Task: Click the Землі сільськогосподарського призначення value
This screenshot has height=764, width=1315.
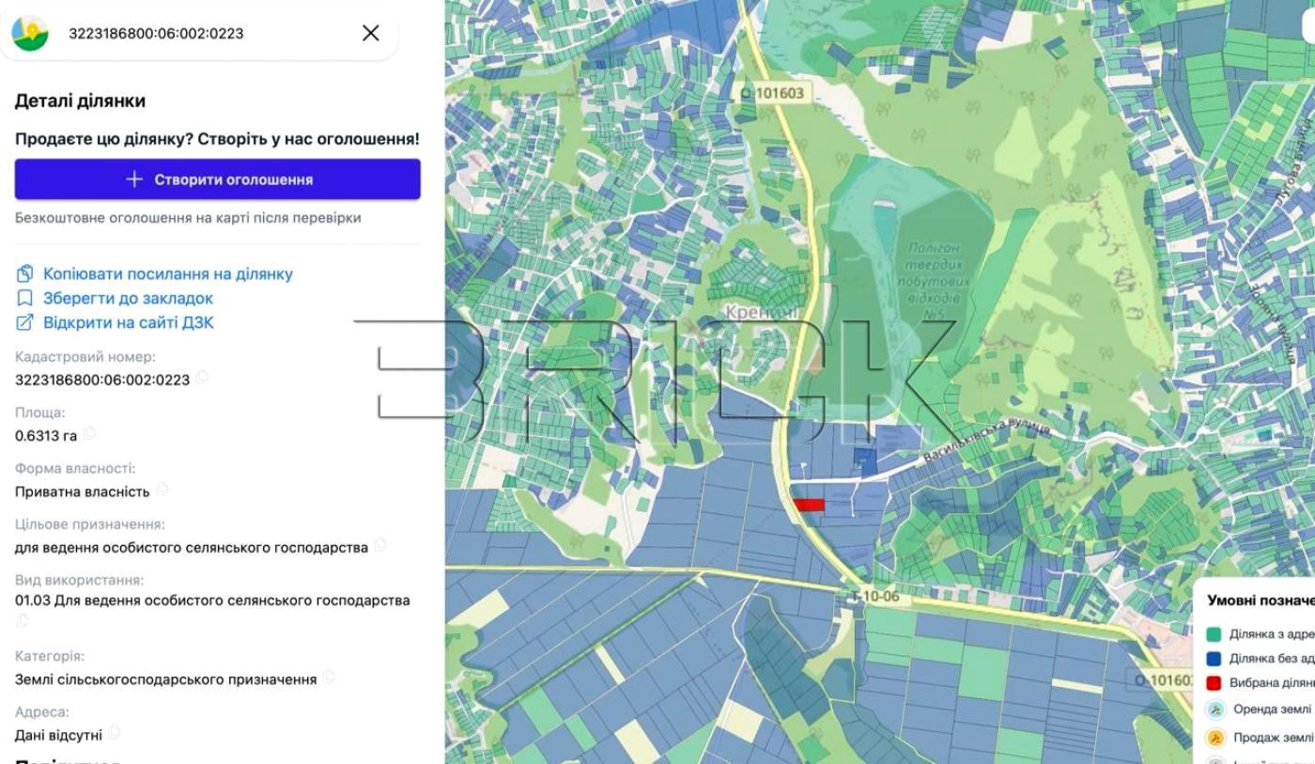Action: point(166,678)
